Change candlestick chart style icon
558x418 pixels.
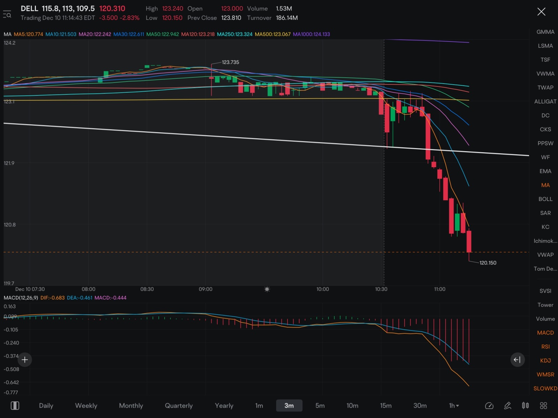(x=525, y=405)
